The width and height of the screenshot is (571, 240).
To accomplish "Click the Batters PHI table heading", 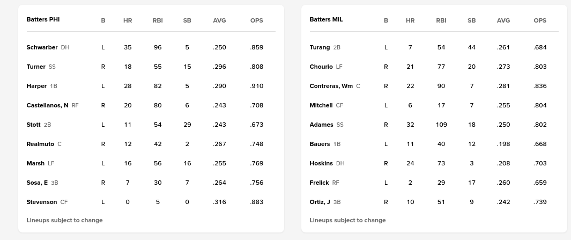I will click(x=43, y=19).
